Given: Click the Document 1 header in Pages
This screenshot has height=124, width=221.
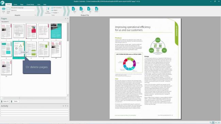Looking at the screenshot, I should coord(5,22).
